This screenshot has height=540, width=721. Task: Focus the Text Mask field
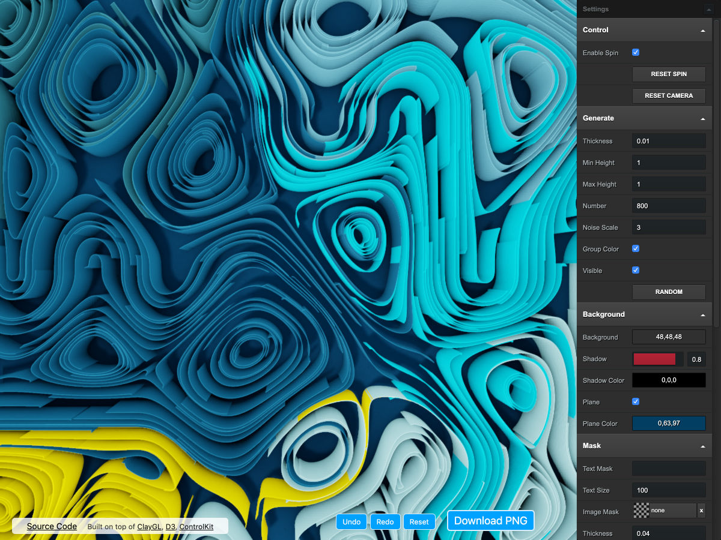point(669,469)
